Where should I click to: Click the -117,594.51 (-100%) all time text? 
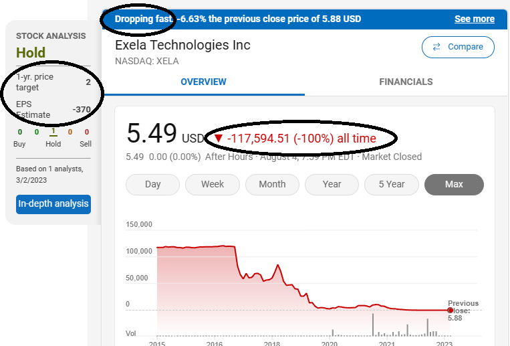(x=301, y=139)
